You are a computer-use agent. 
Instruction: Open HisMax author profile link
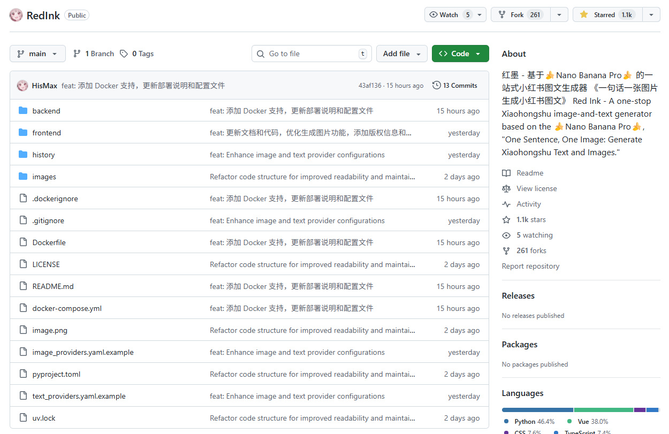(x=44, y=86)
